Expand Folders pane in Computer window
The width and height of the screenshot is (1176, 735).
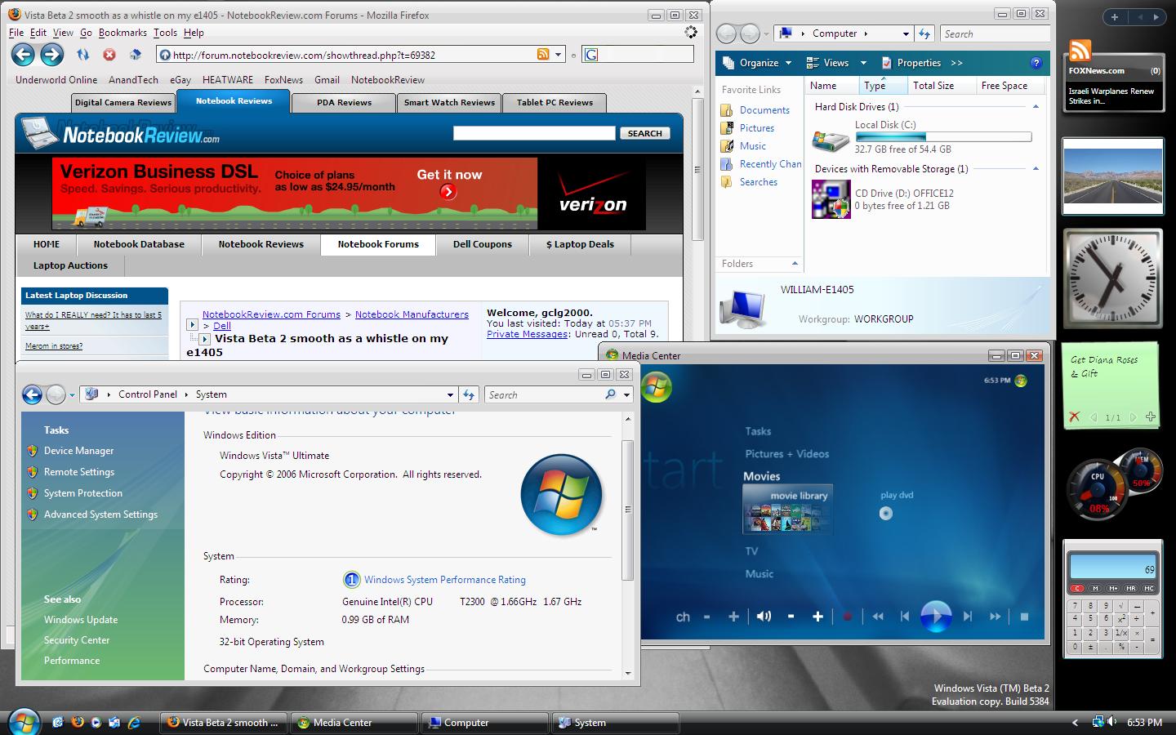[795, 263]
